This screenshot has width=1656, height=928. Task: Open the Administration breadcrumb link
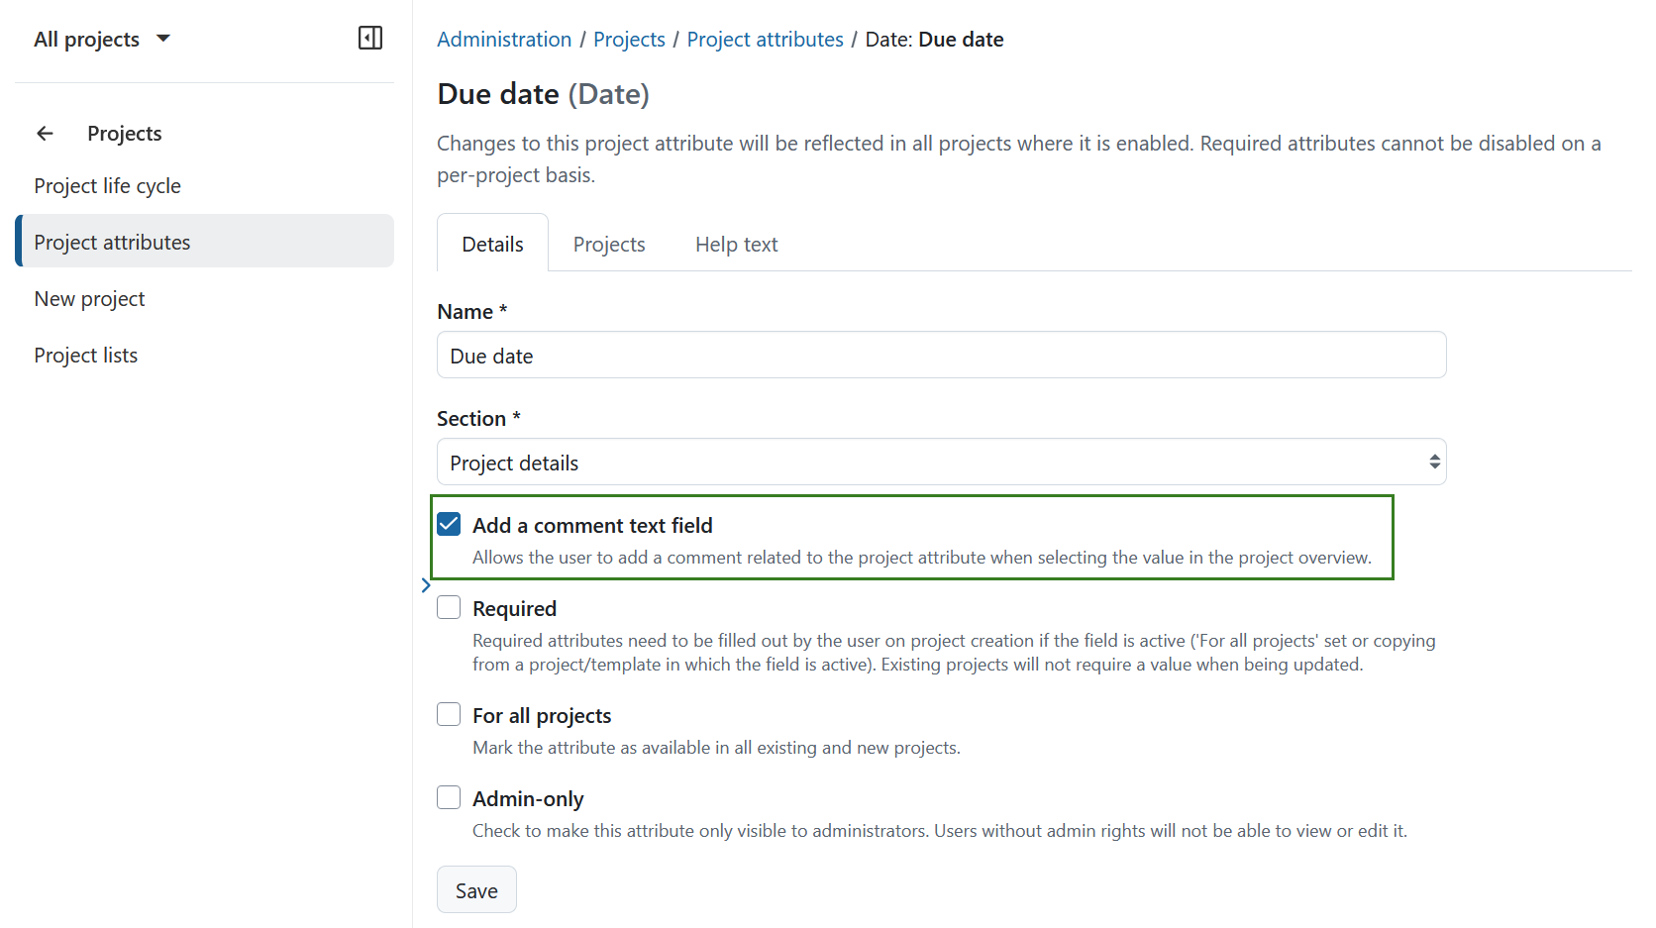point(504,39)
